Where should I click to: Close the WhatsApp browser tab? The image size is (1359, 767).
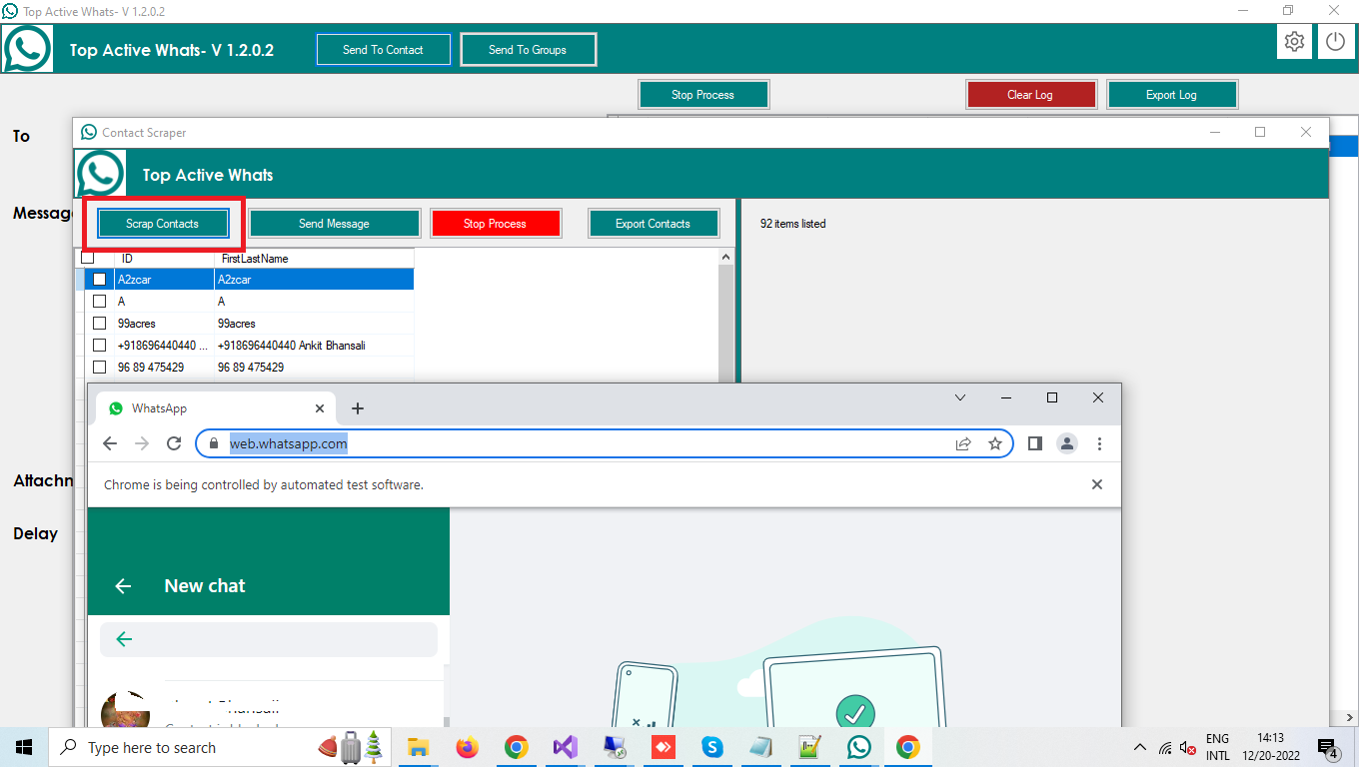[320, 408]
